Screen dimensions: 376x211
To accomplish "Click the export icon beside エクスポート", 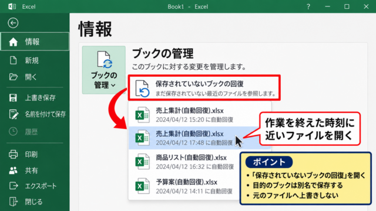I will pyautogui.click(x=14, y=186).
